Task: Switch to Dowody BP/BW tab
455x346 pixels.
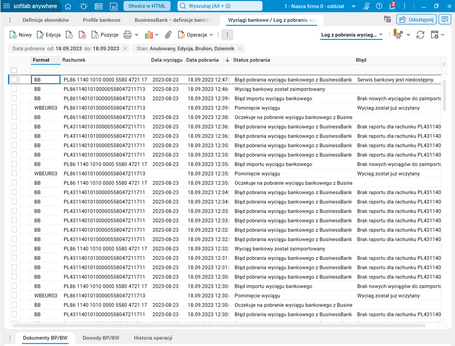Action: click(101, 338)
